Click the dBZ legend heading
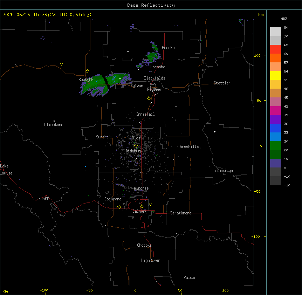The height and width of the screenshot is (295, 302). tap(284, 19)
